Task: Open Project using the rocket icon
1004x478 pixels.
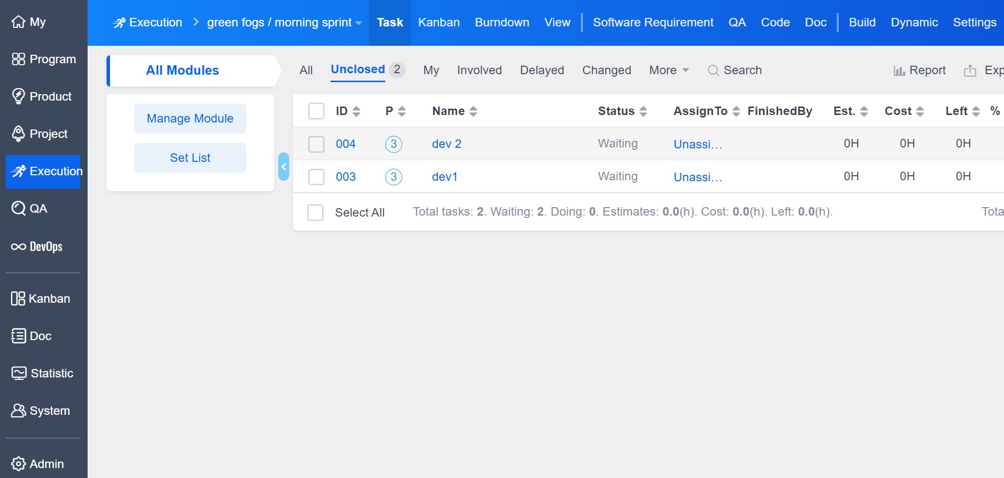Action: [x=18, y=133]
